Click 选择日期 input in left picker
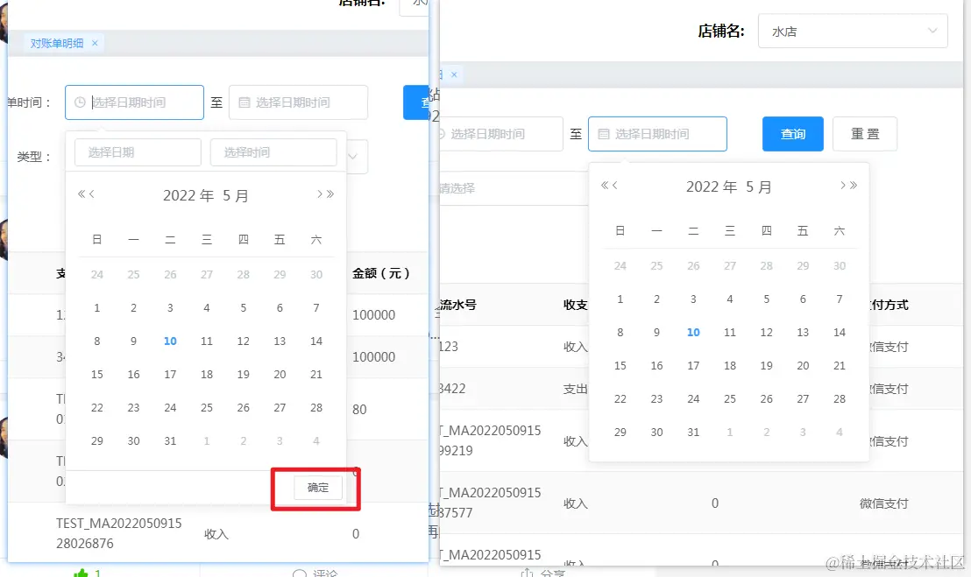 pyautogui.click(x=138, y=152)
